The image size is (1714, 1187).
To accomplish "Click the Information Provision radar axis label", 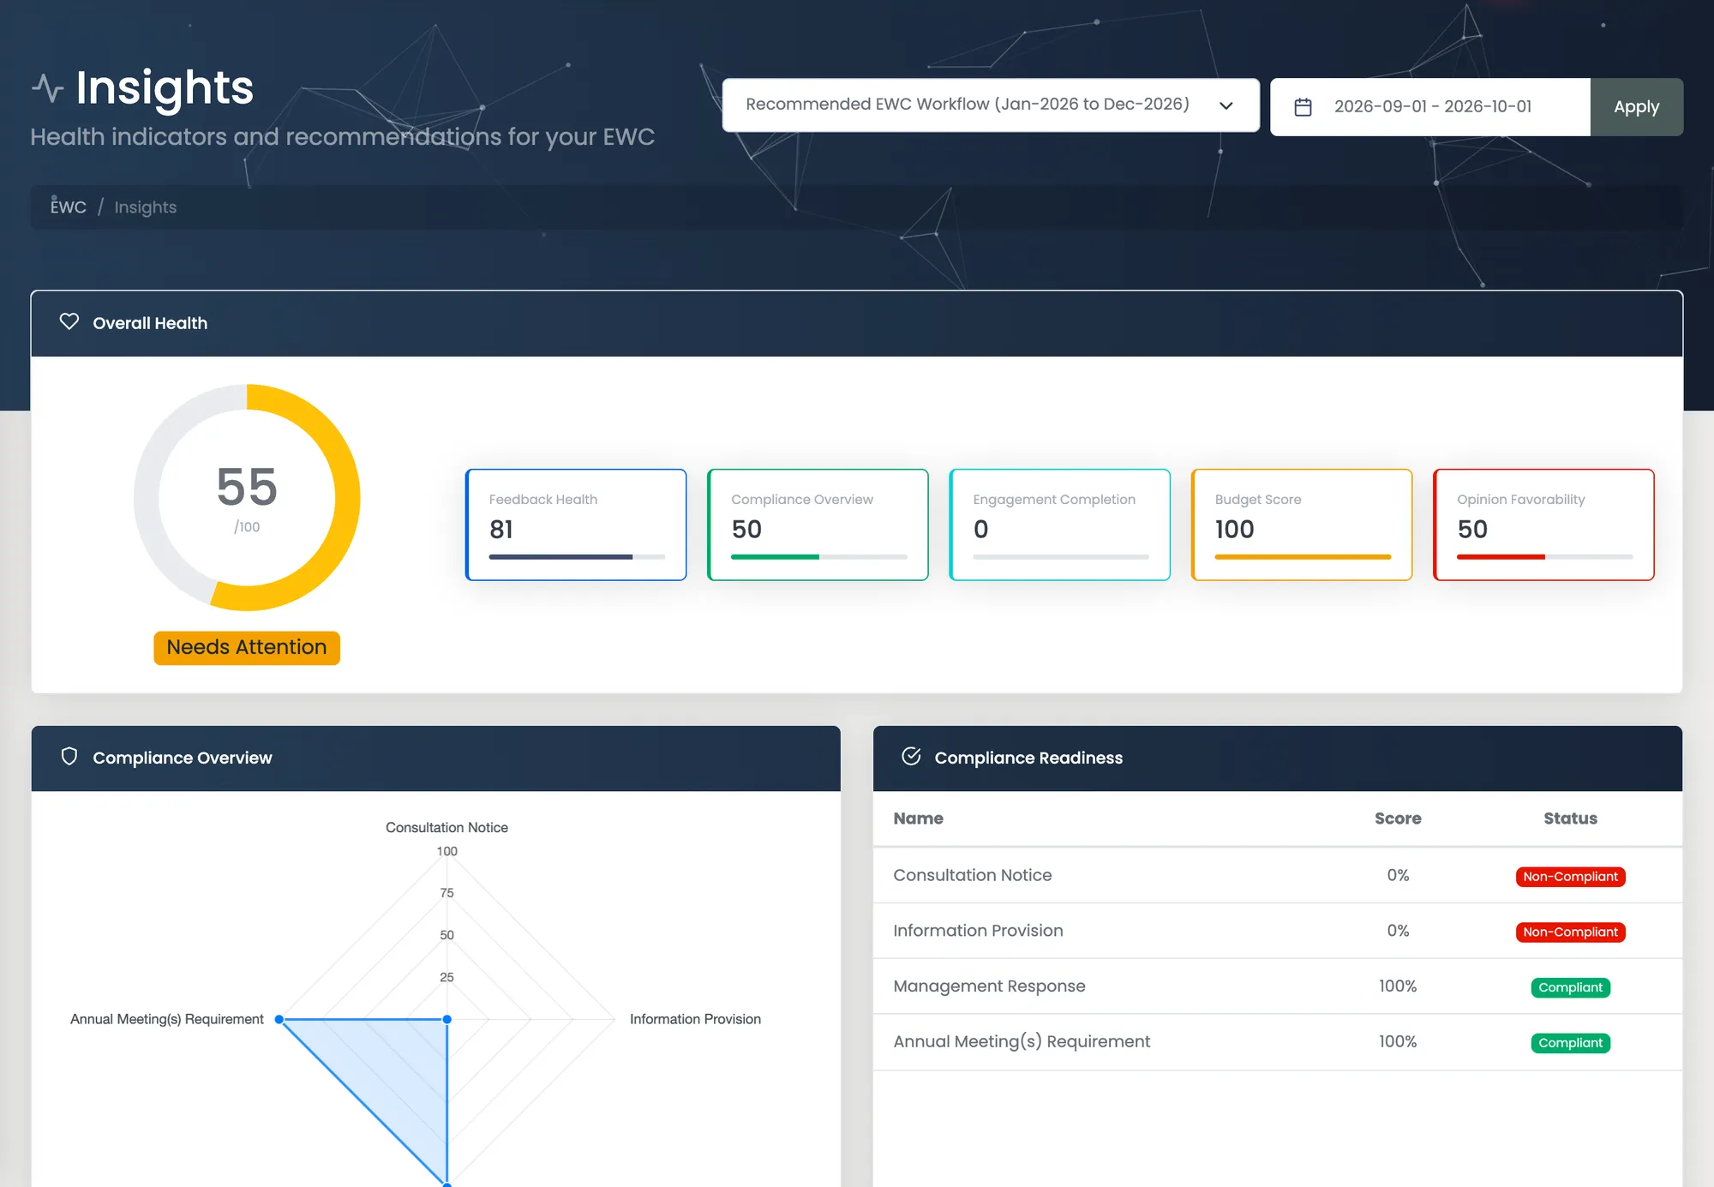I will pyautogui.click(x=695, y=1019).
